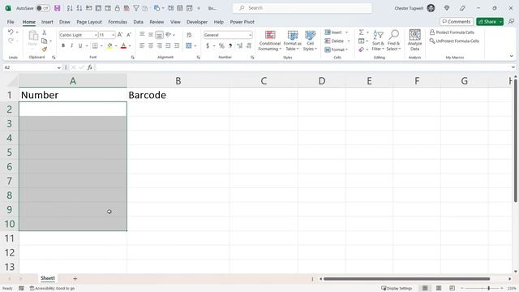Viewport: 519px width, 292px height.
Task: Click the Undo arrow icon
Action: pos(11,32)
